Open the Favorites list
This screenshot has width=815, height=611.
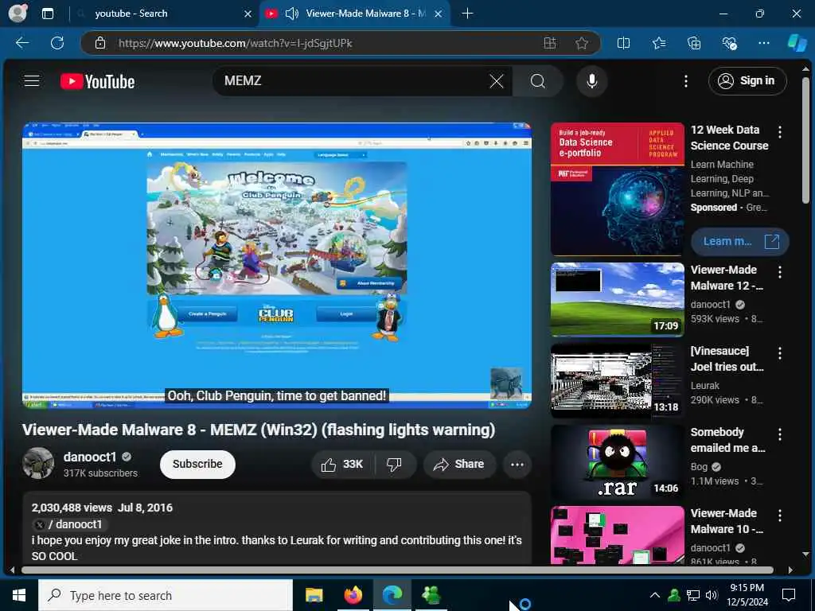(659, 43)
